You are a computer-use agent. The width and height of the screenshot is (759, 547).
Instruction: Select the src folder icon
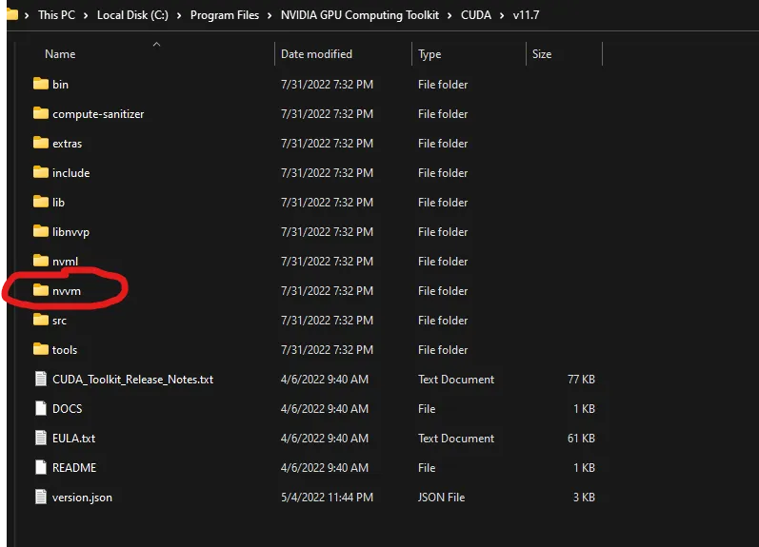(x=41, y=321)
